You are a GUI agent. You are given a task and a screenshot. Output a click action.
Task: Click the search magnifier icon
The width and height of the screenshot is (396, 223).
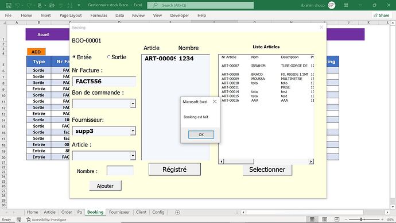(x=156, y=5)
